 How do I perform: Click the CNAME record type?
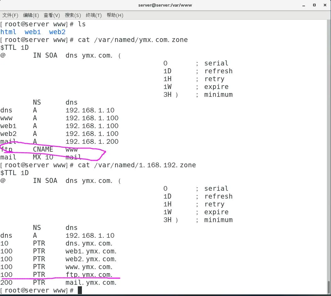click(43, 149)
